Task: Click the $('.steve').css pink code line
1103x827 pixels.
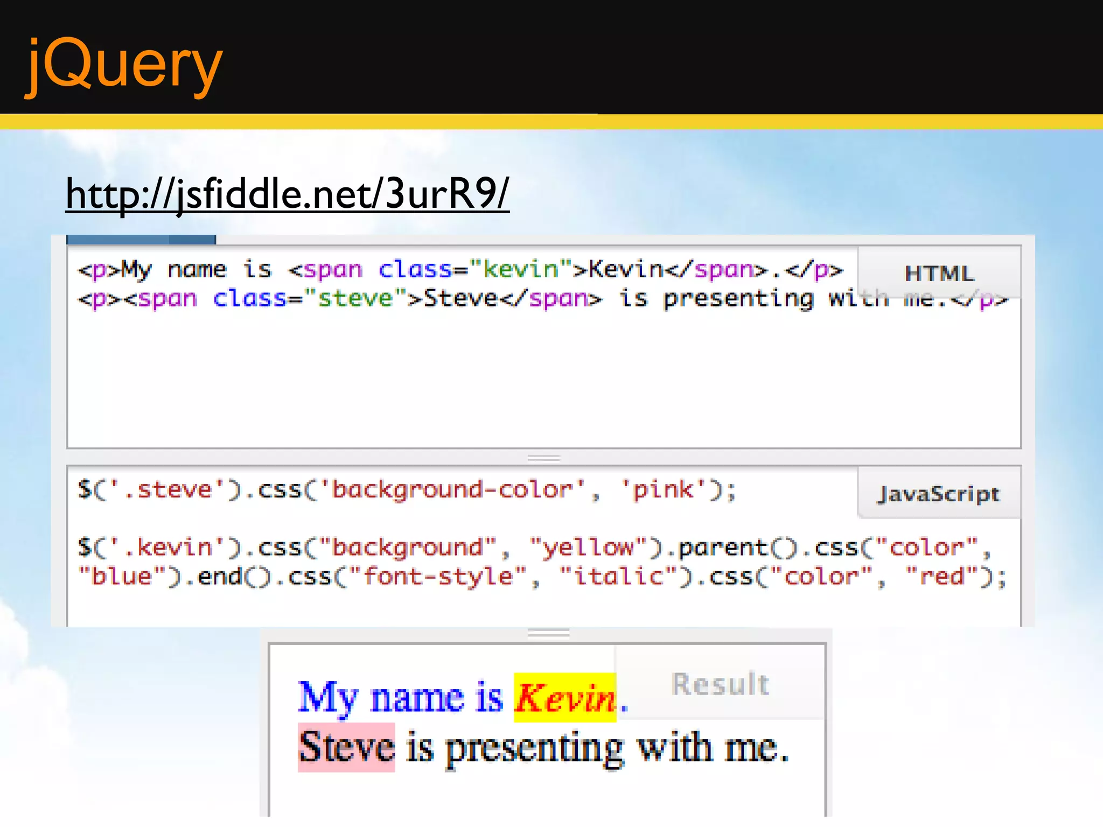Action: coord(407,490)
